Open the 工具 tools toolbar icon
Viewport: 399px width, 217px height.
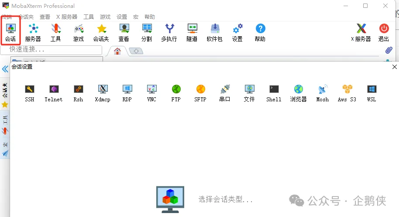click(x=56, y=32)
